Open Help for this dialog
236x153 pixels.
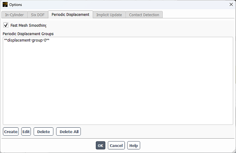pos(134,145)
